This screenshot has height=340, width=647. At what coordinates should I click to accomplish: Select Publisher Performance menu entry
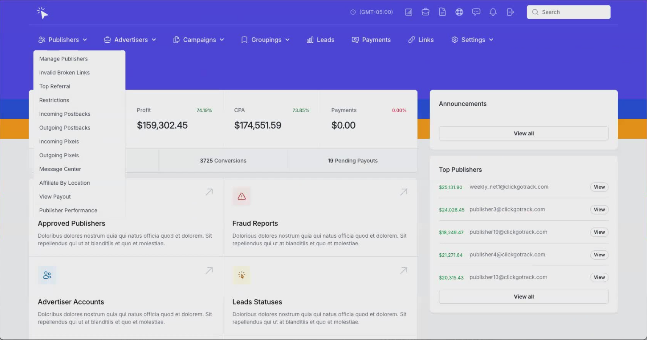pos(68,211)
